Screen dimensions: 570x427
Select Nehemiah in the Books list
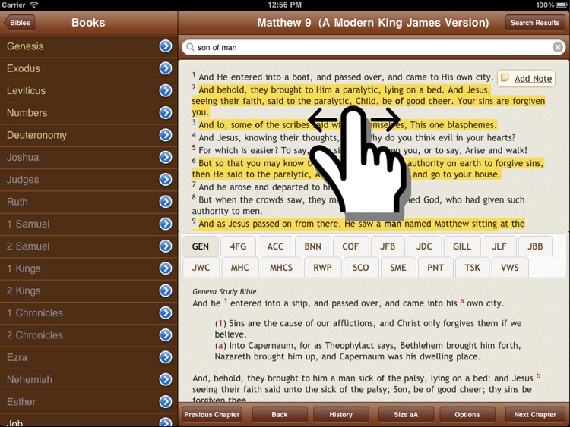pos(89,379)
